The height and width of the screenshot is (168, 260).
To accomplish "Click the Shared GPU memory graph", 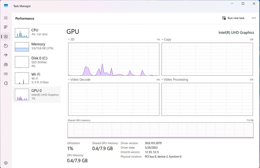I will [160, 130].
